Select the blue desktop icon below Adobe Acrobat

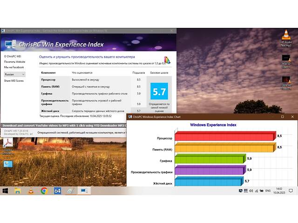click(x=8, y=164)
